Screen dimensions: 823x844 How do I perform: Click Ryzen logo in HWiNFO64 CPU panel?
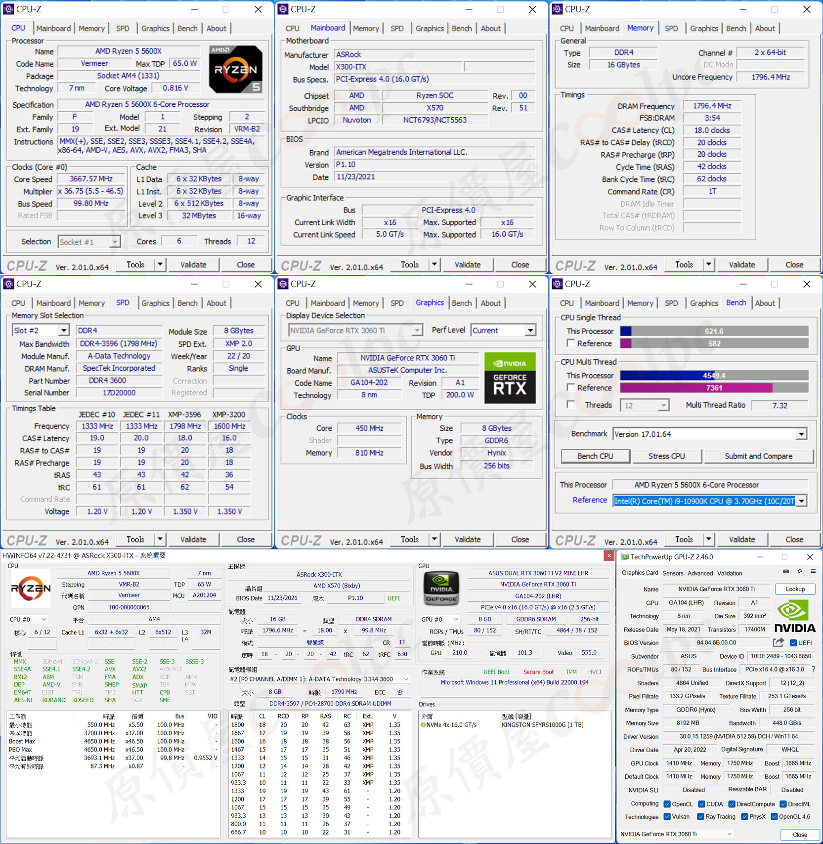point(31,588)
